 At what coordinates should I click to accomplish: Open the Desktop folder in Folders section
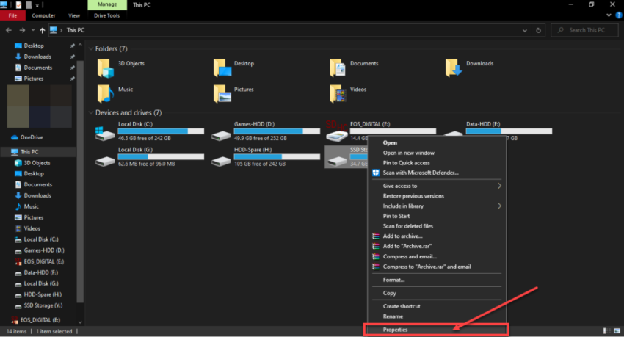(222, 68)
